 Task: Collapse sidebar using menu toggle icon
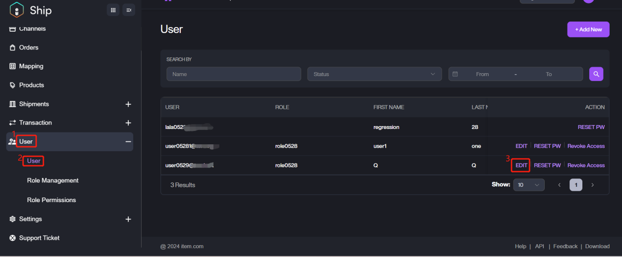pos(129,10)
